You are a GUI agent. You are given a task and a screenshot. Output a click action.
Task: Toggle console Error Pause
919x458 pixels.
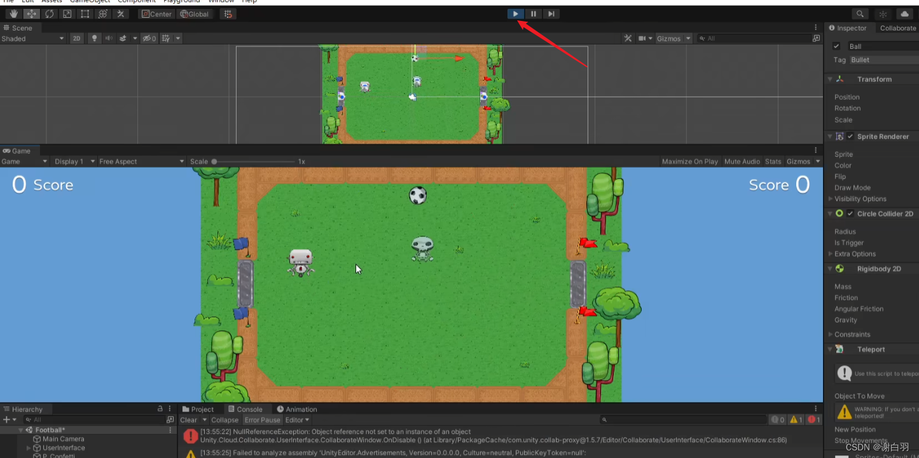tap(262, 420)
